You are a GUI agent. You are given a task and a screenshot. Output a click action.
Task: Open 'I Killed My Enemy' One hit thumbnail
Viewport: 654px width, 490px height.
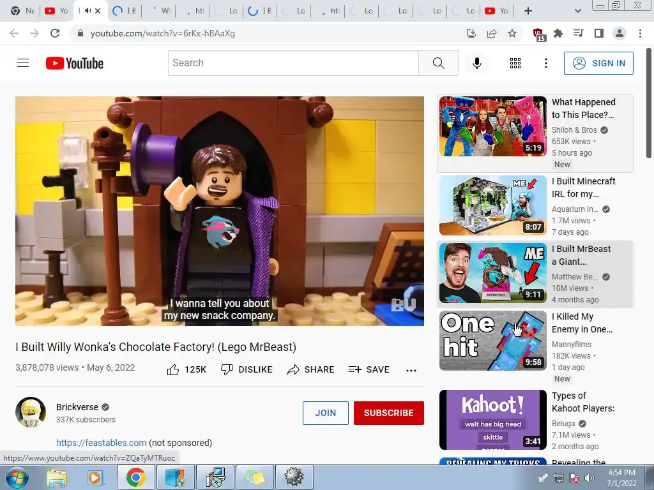pos(492,341)
